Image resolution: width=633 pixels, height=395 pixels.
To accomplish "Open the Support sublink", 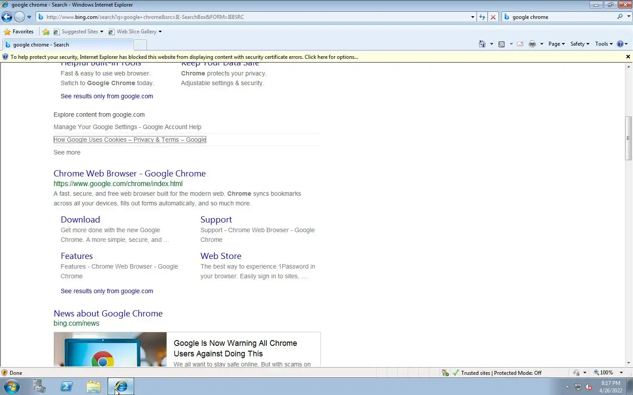I will pyautogui.click(x=216, y=219).
